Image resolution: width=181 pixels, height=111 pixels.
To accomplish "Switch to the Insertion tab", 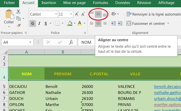I will coord(49,3).
